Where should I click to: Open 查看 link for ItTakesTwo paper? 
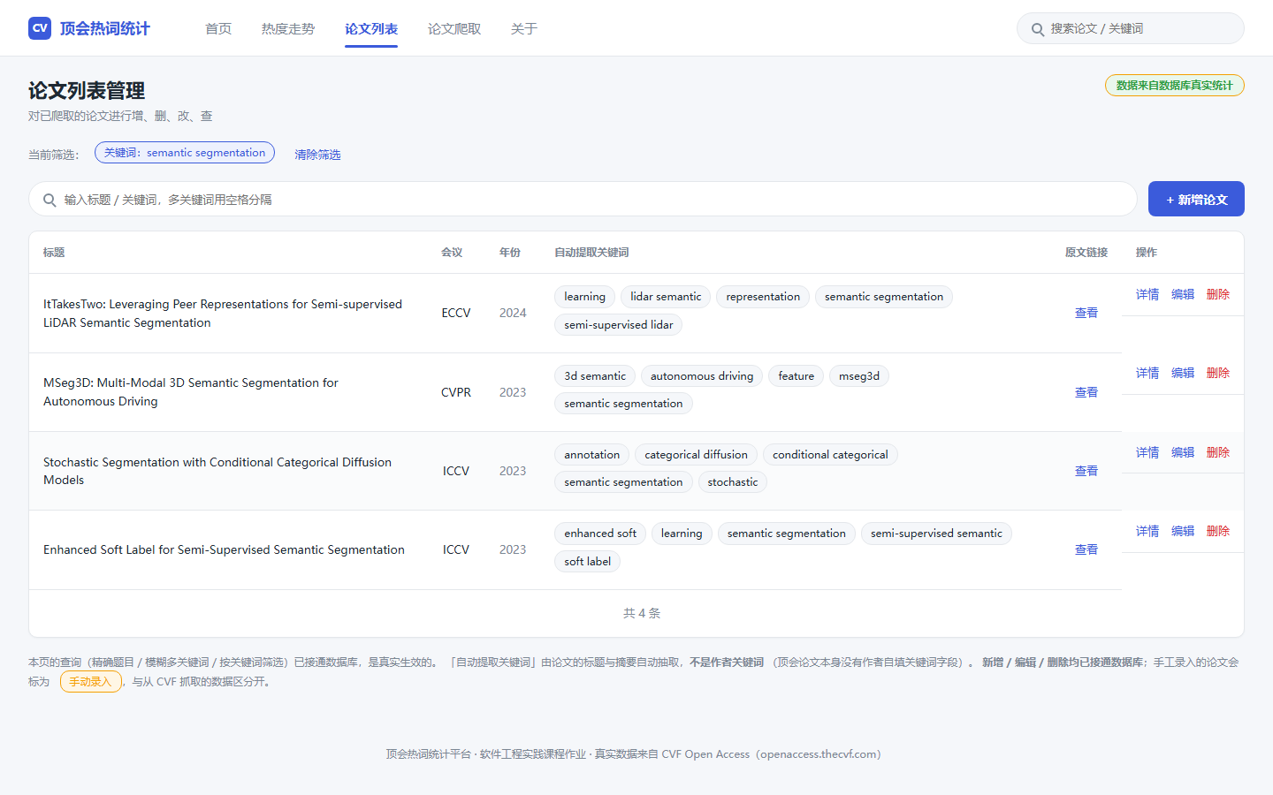pyautogui.click(x=1086, y=313)
